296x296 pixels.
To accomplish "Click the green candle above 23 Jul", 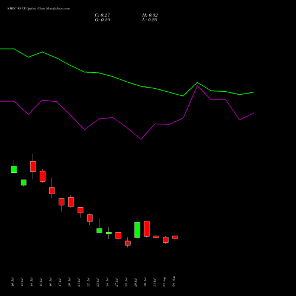I will pos(99,230).
